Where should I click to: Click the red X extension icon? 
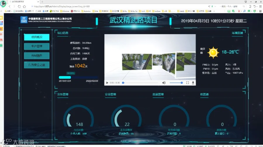coord(239,11)
